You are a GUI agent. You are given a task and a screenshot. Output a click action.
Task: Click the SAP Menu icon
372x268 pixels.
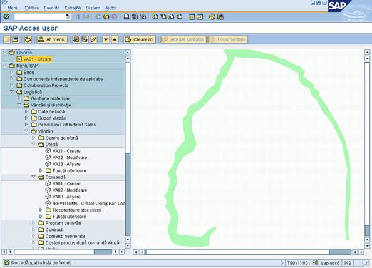point(16,39)
